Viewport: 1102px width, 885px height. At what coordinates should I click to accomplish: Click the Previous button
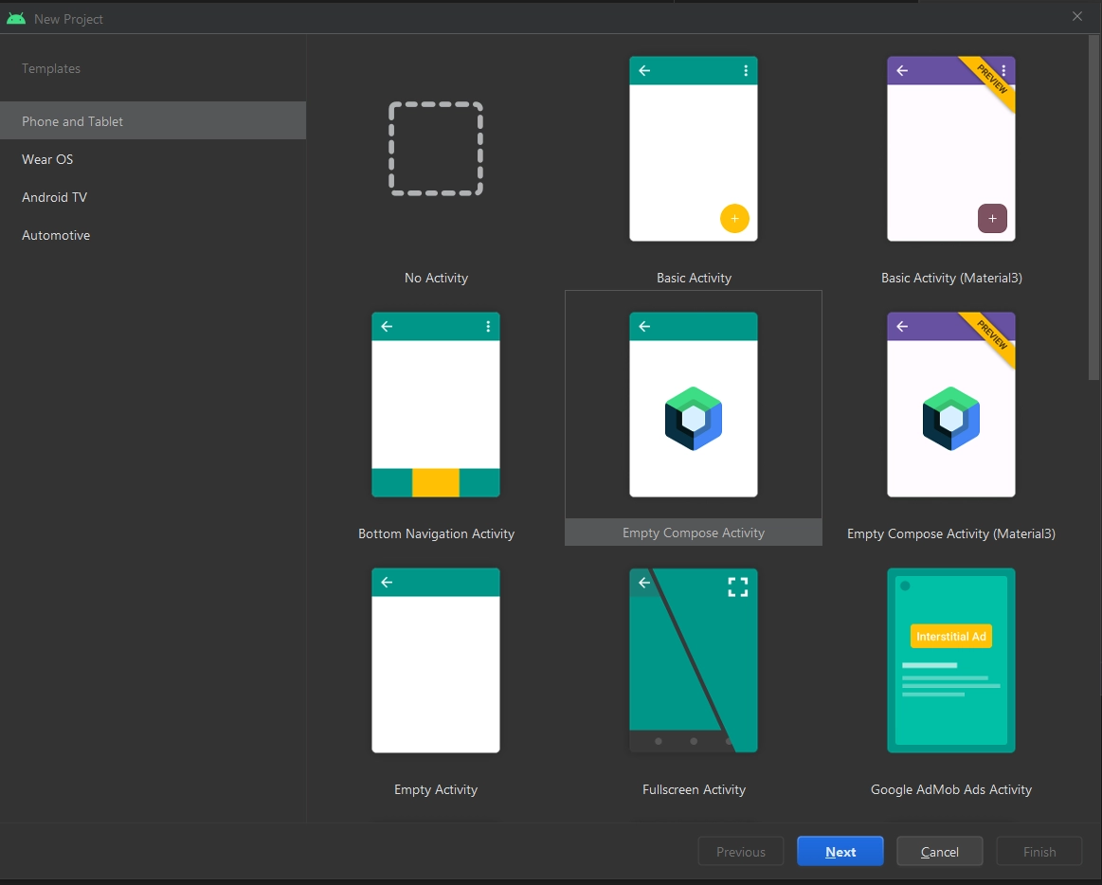click(x=740, y=851)
